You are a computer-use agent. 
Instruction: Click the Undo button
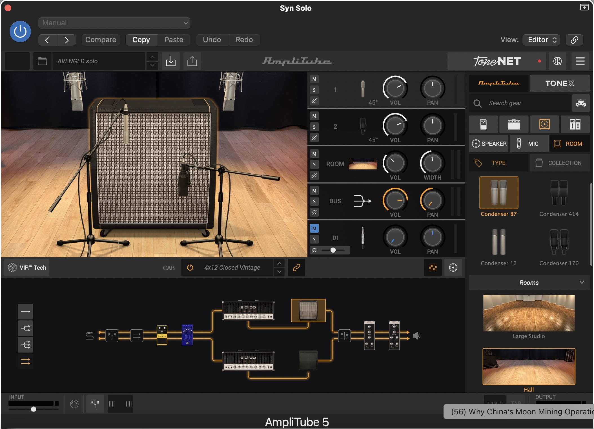(x=212, y=40)
